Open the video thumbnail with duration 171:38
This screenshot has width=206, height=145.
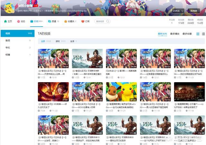click(121, 125)
